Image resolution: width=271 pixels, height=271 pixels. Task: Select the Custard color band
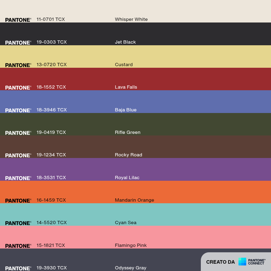pyautogui.click(x=135, y=57)
